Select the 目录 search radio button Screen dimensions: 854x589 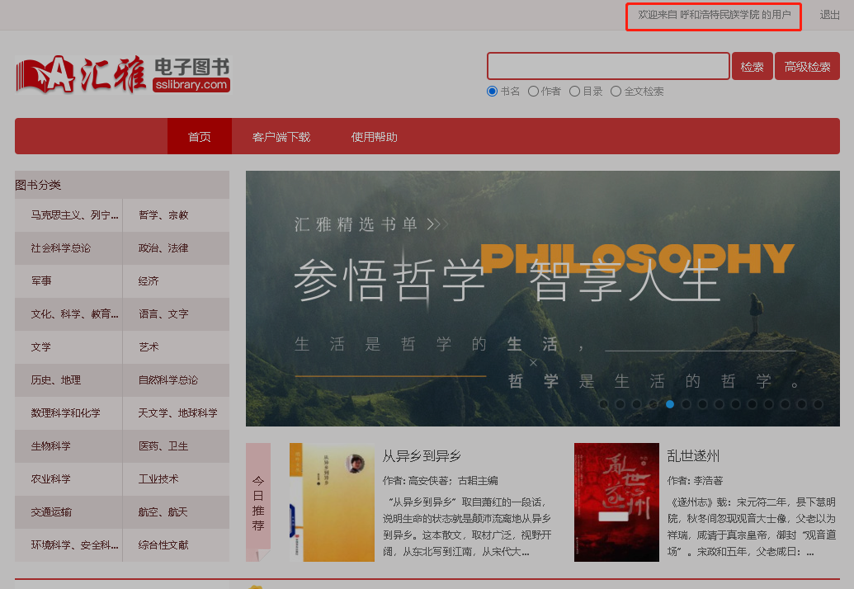(x=575, y=92)
